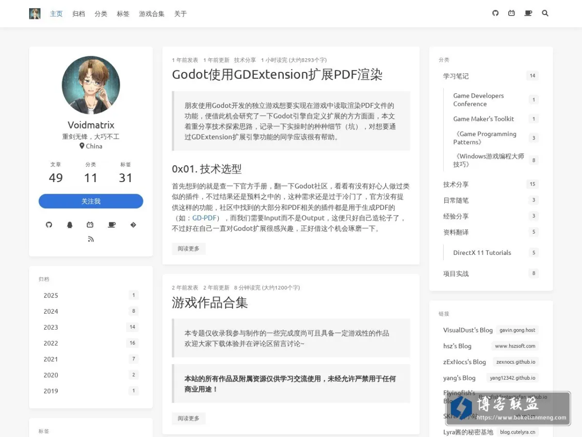Visit hsz's Blog link
The image size is (582, 437).
tap(491, 346)
